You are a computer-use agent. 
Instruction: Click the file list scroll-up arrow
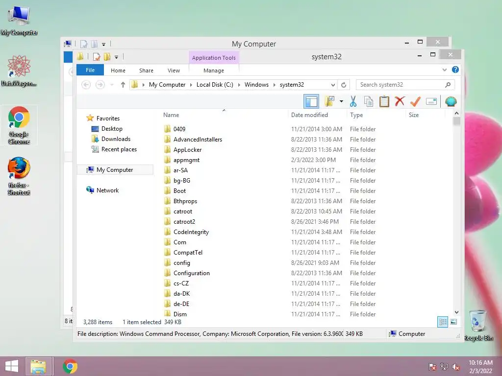(456, 113)
